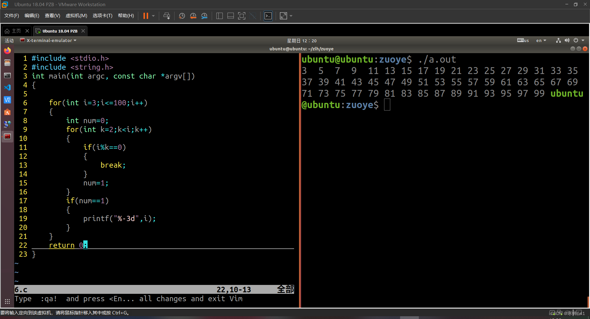Click the for(int k=2;k<i;k++) line
The height and width of the screenshot is (319, 590).
coord(109,130)
